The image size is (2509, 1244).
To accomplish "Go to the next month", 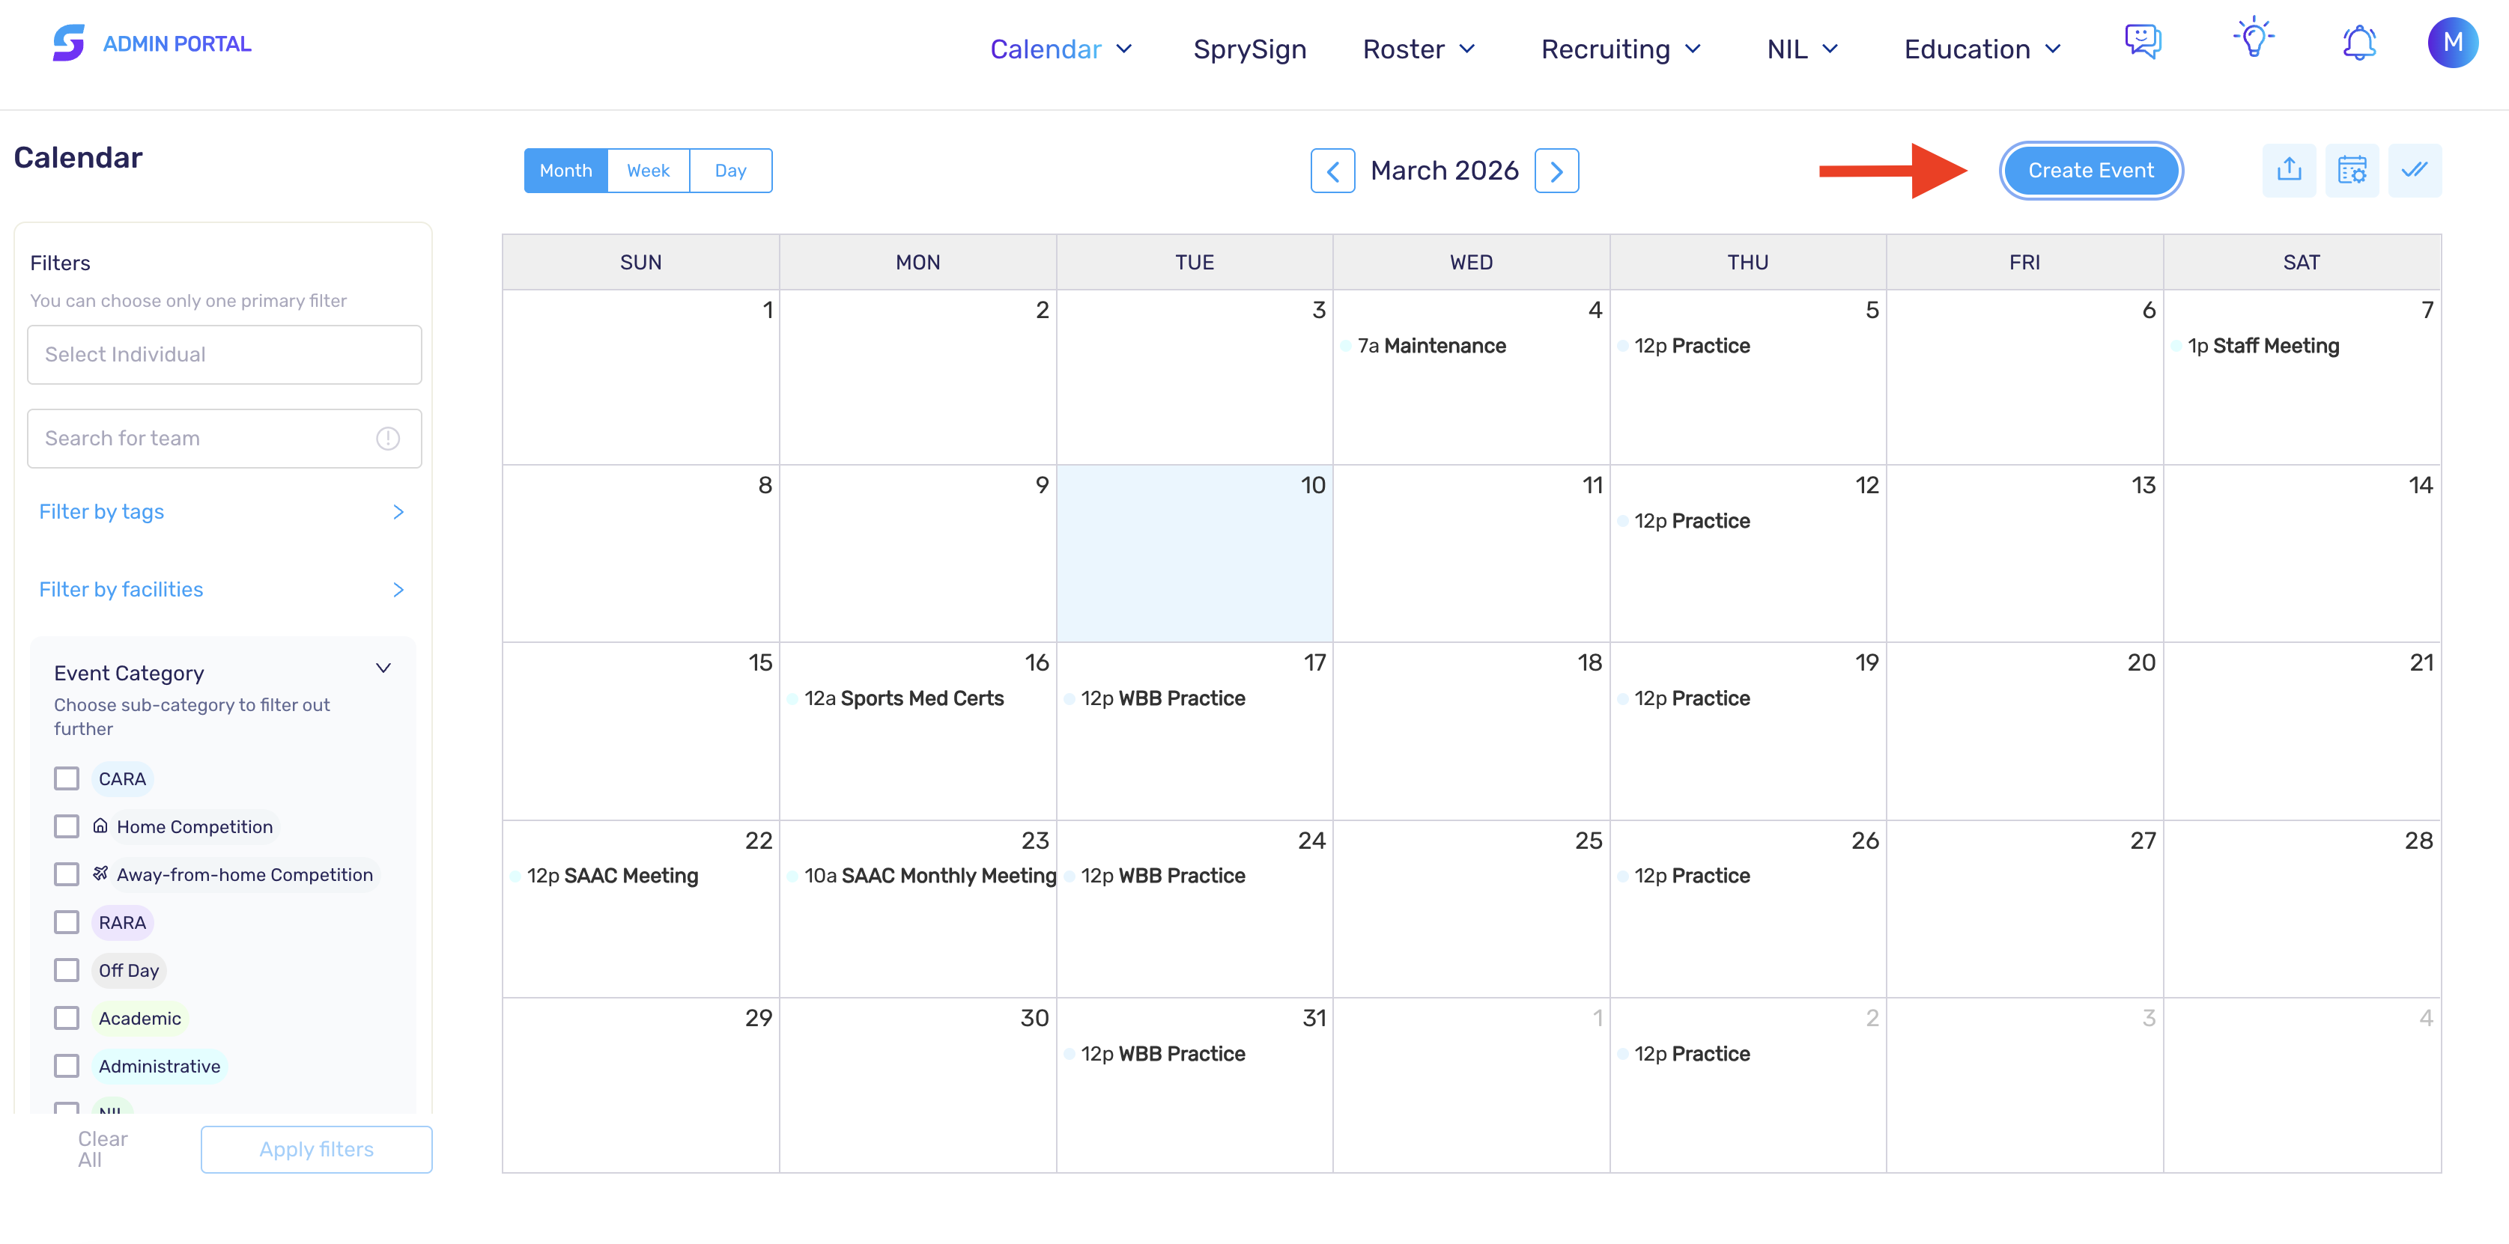I will click(x=1556, y=171).
